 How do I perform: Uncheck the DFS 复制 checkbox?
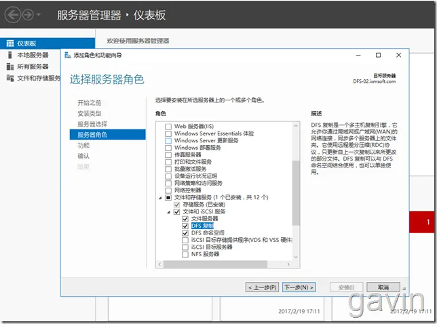coord(185,226)
